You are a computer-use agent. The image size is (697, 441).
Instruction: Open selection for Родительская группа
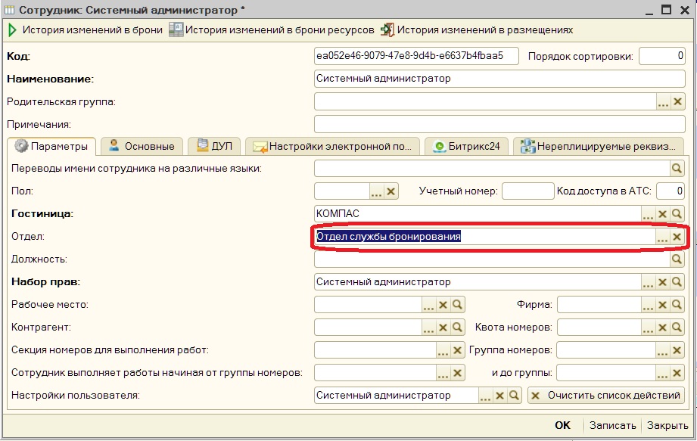coord(663,102)
